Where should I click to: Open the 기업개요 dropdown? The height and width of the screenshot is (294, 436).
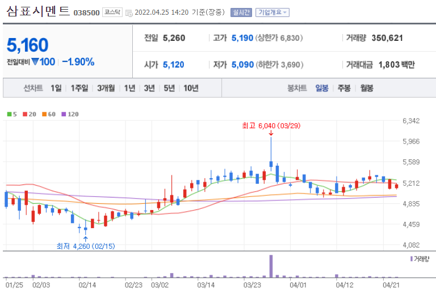(x=272, y=12)
